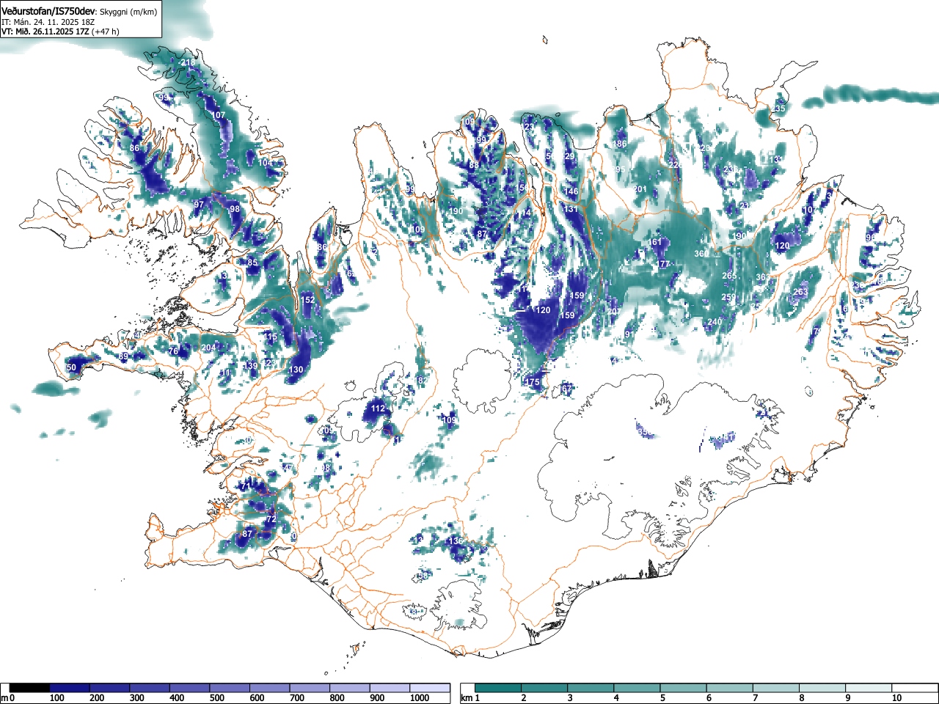Click the '500' label on the metres legend
Screen dimensions: 939x704
[216, 698]
